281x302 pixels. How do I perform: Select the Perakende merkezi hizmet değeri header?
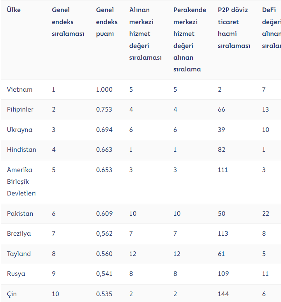pyautogui.click(x=189, y=39)
